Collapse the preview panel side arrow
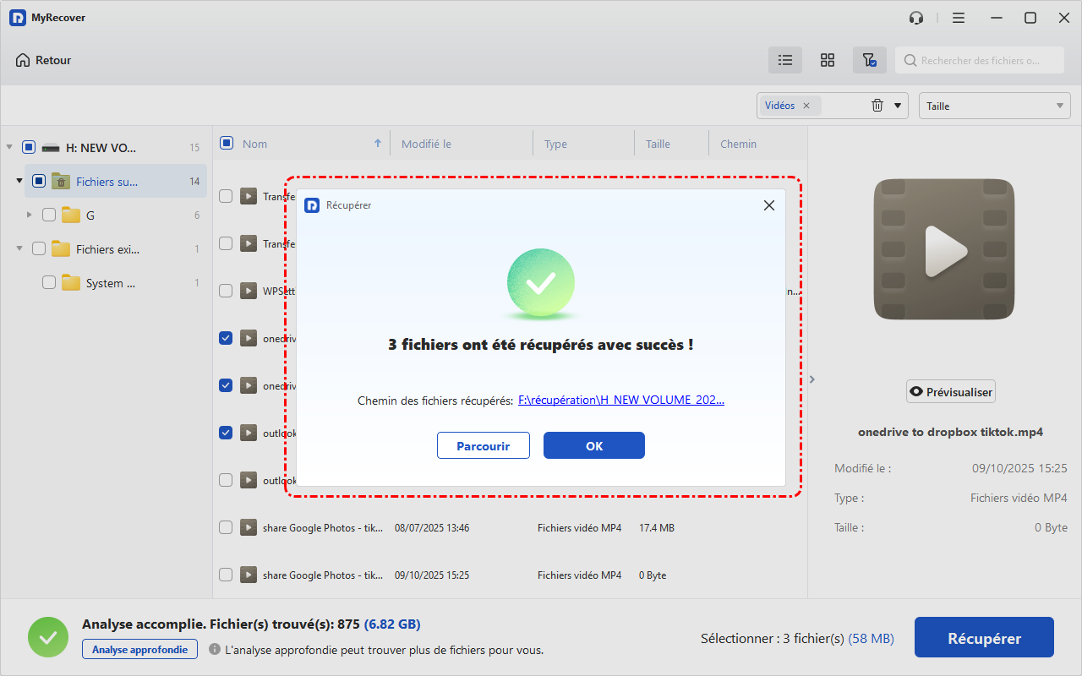 click(812, 379)
